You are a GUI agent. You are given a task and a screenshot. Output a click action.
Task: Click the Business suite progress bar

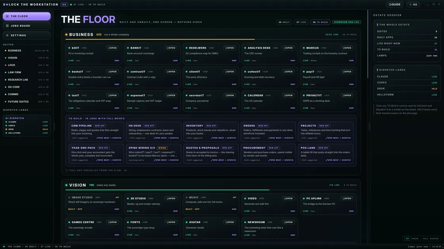tap(211, 39)
